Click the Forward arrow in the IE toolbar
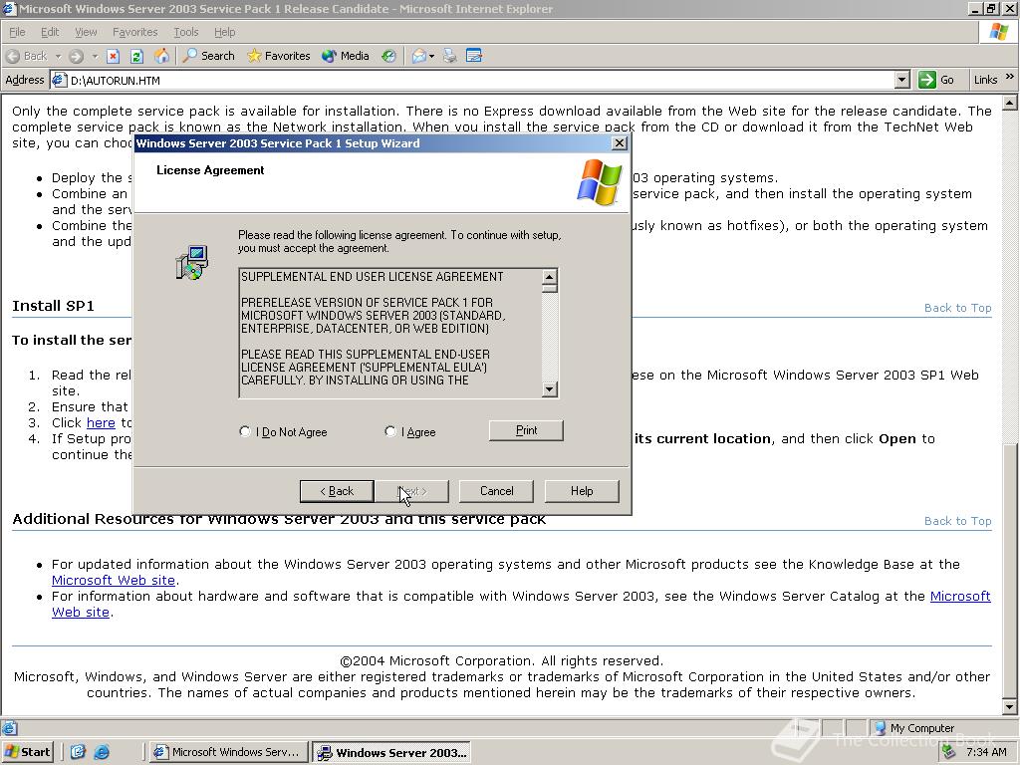This screenshot has width=1020, height=765. click(76, 56)
